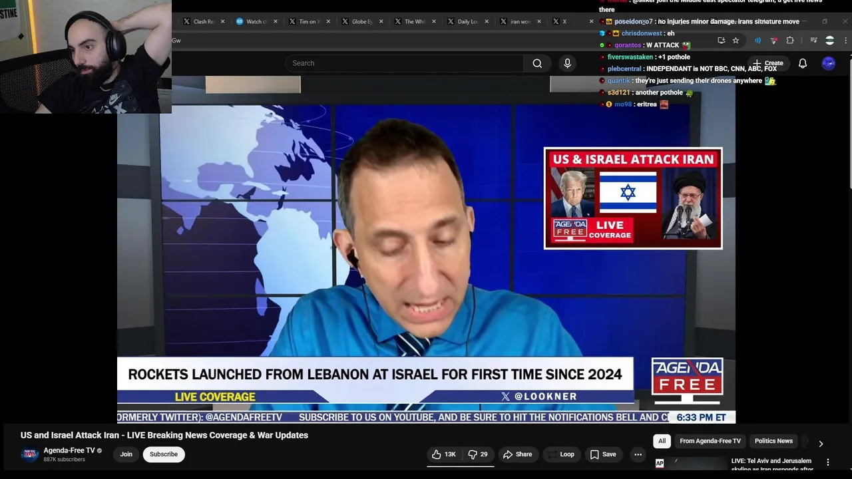Click the video player area to pause

[426, 249]
